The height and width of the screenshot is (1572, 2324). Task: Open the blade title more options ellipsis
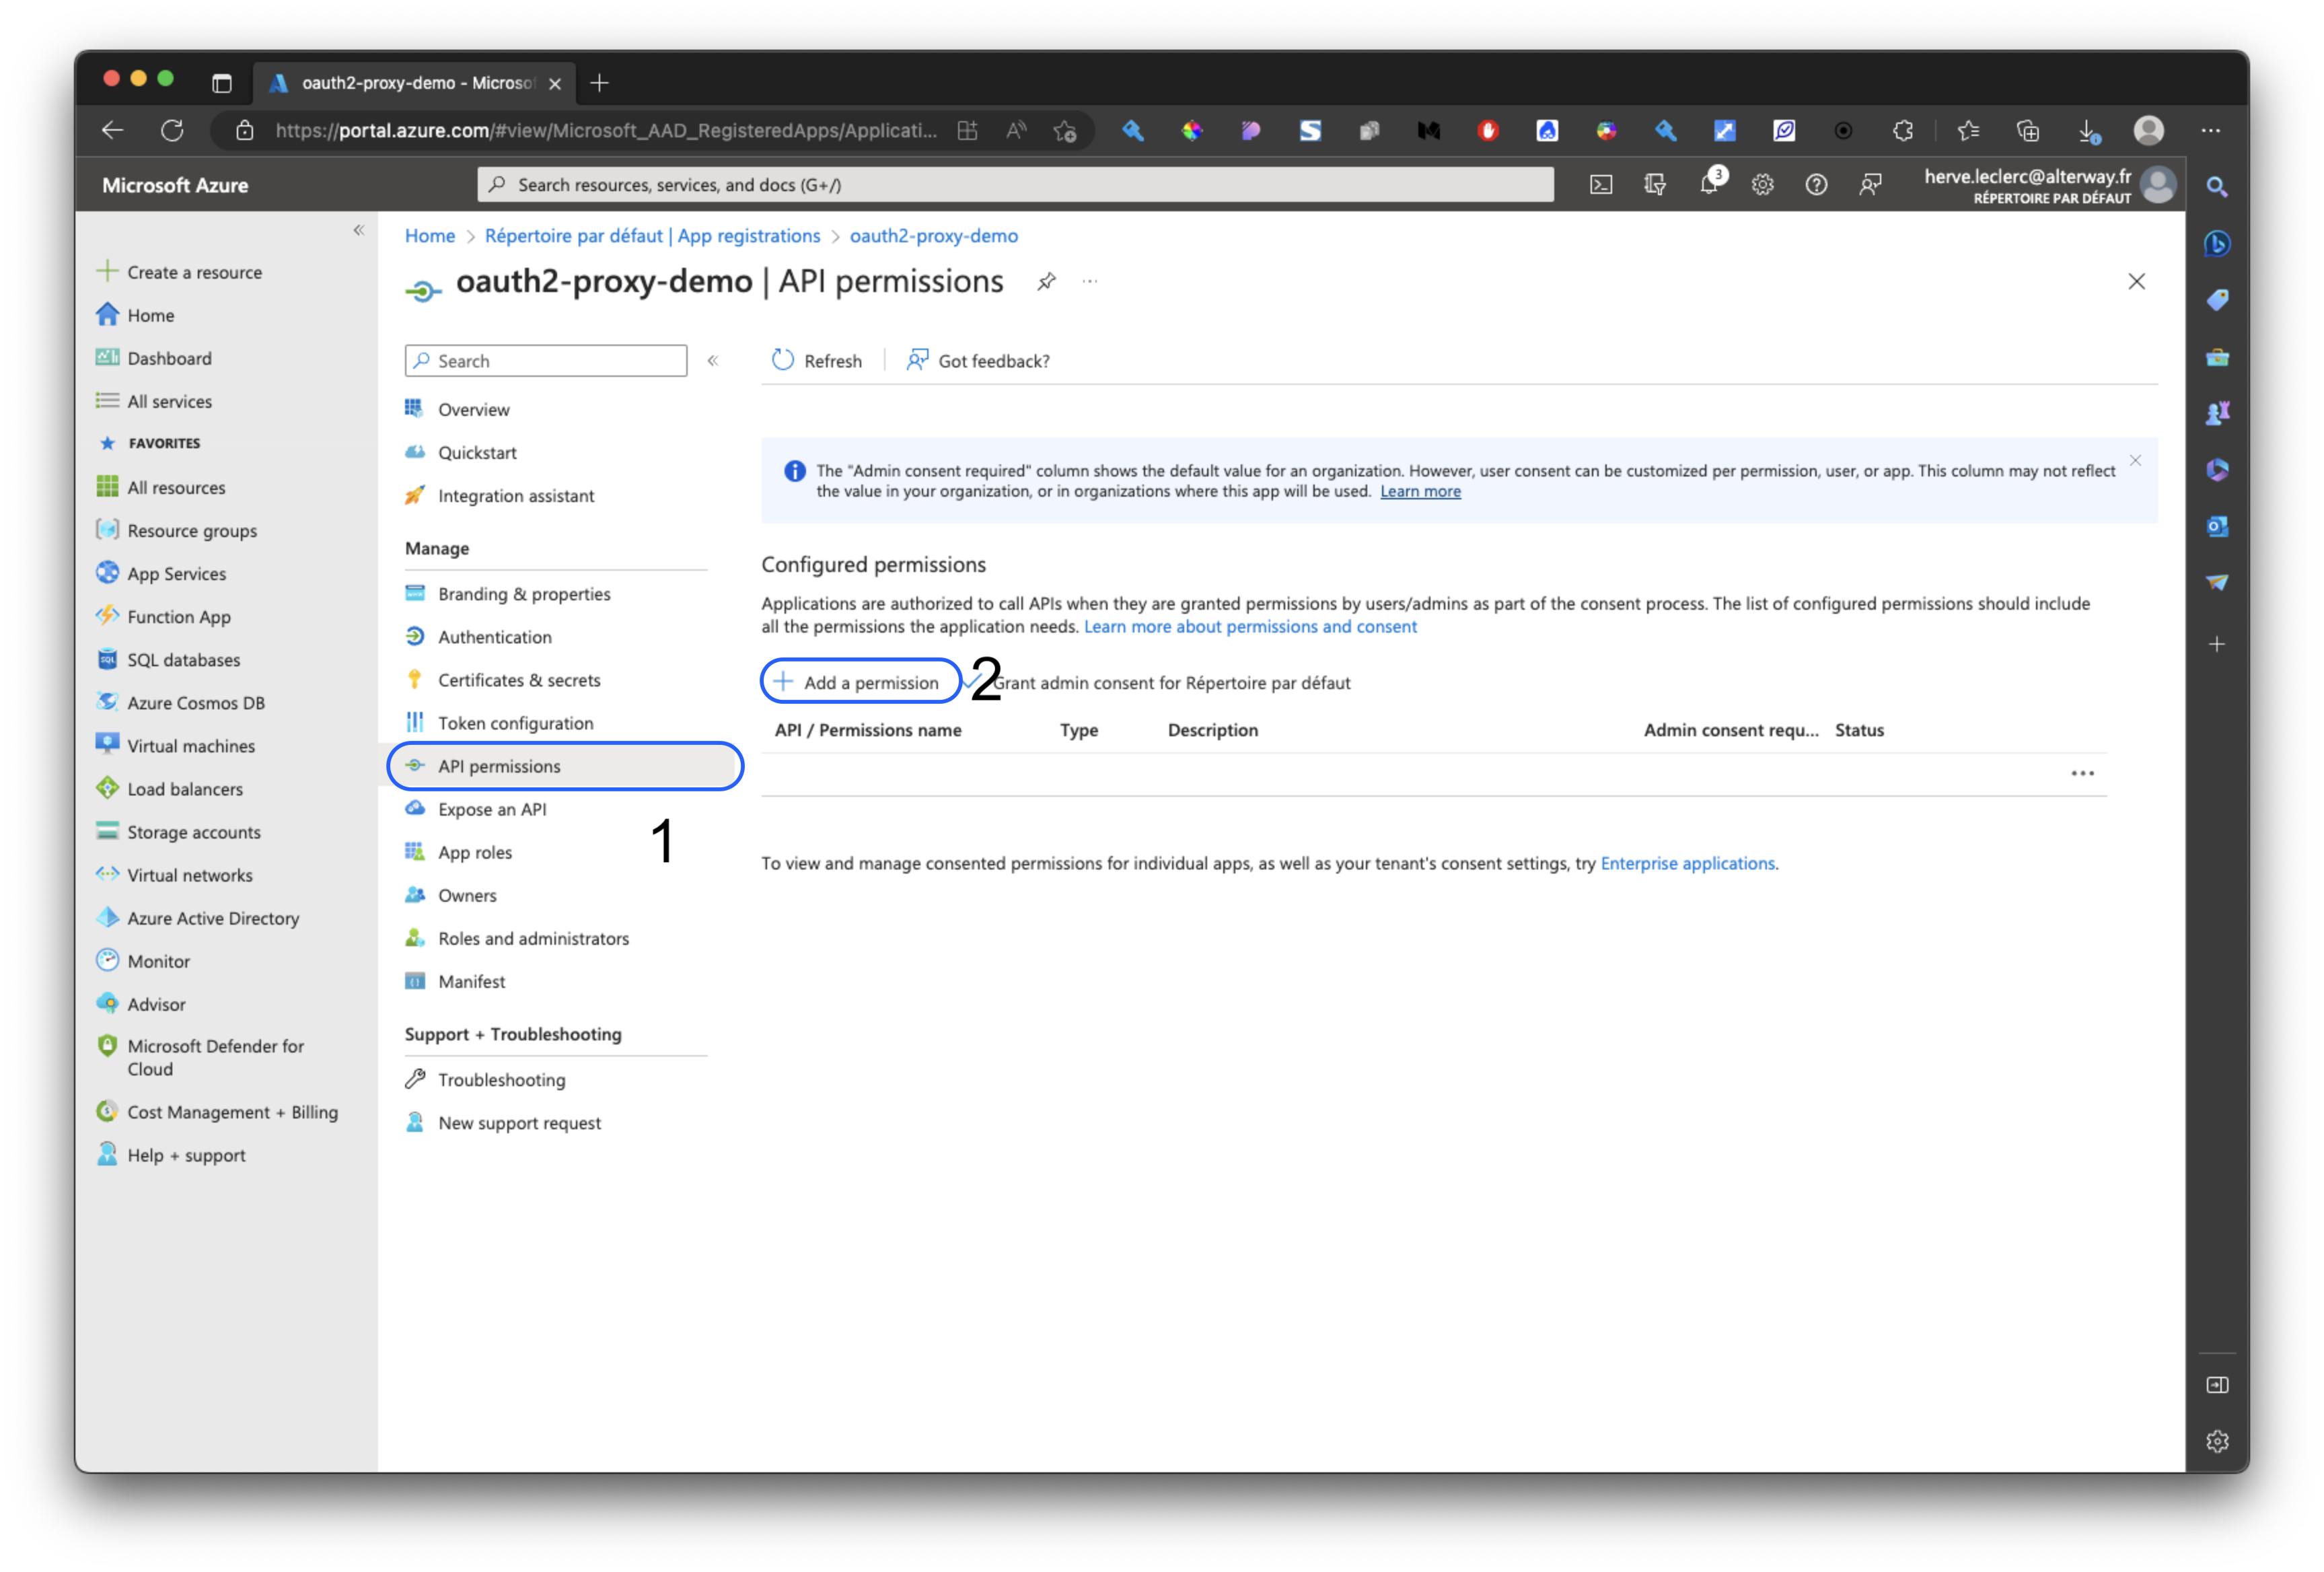click(x=1090, y=282)
